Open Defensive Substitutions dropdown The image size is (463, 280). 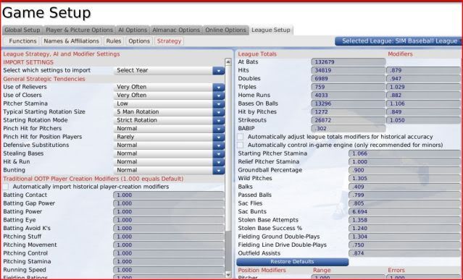click(170, 145)
